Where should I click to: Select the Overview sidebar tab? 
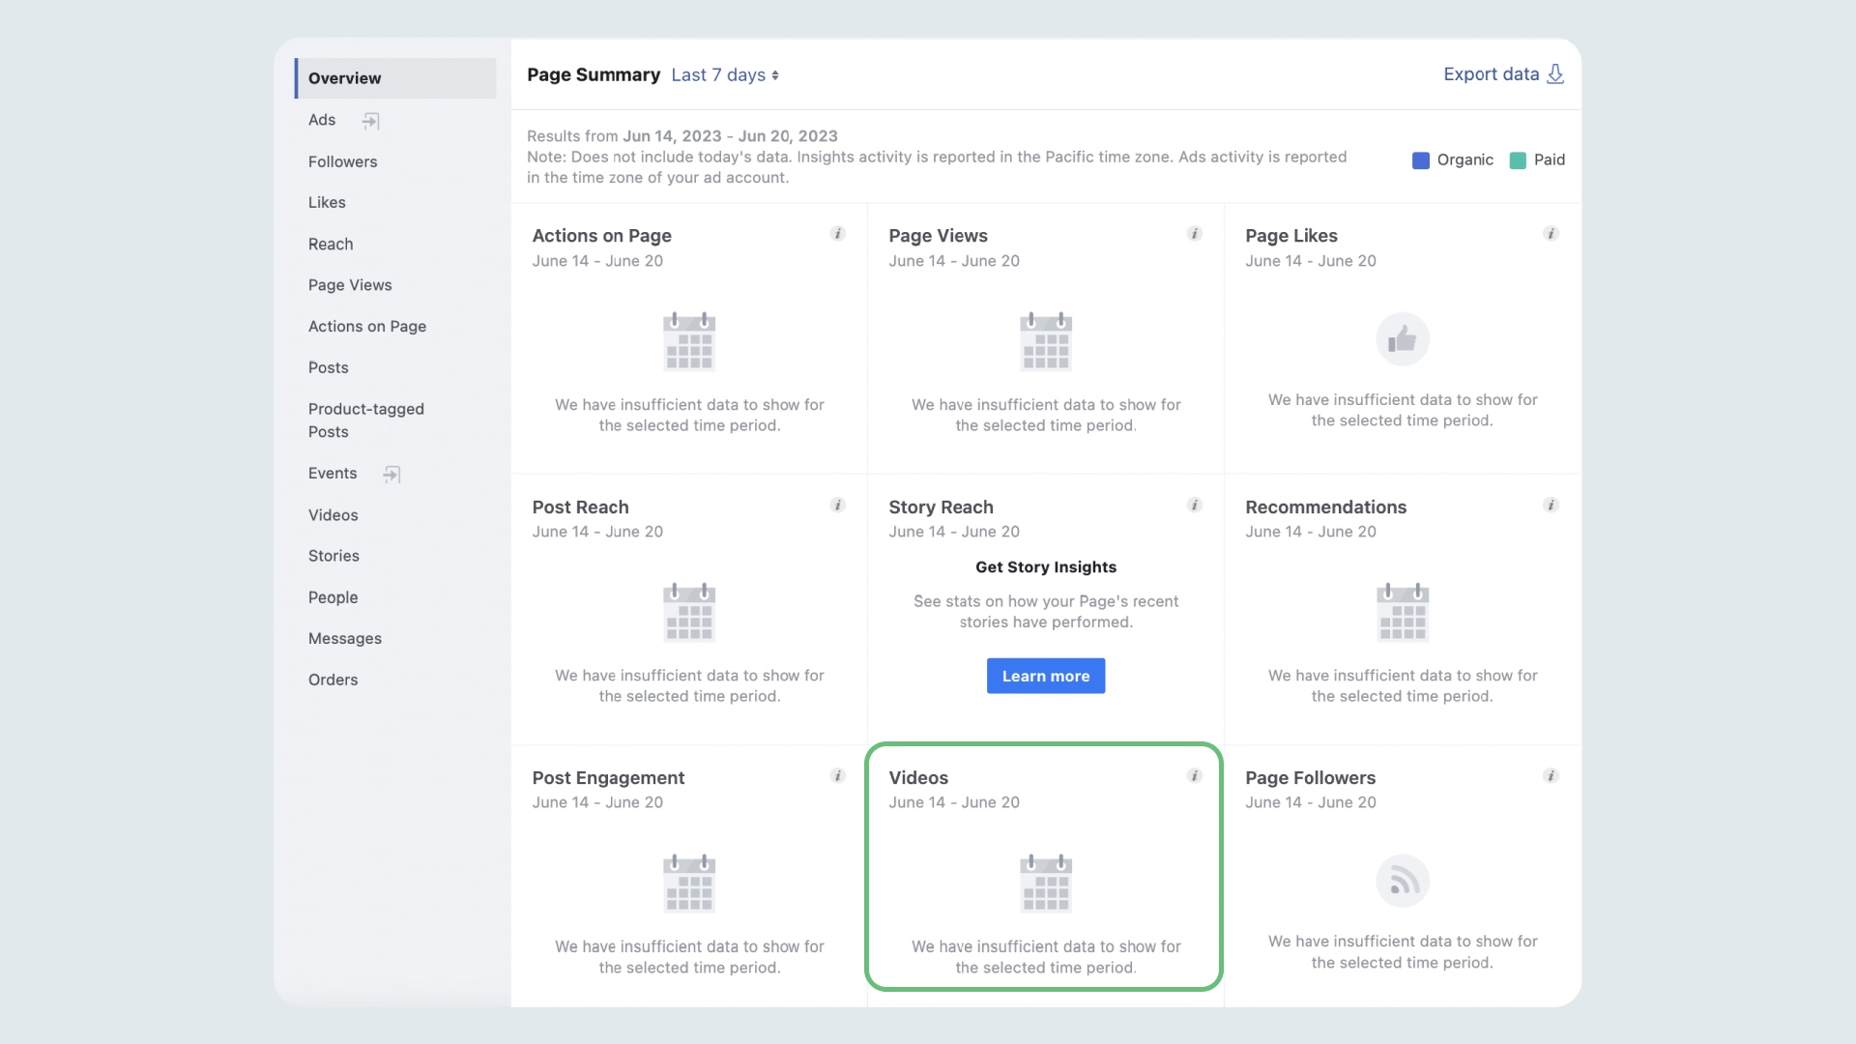point(344,78)
